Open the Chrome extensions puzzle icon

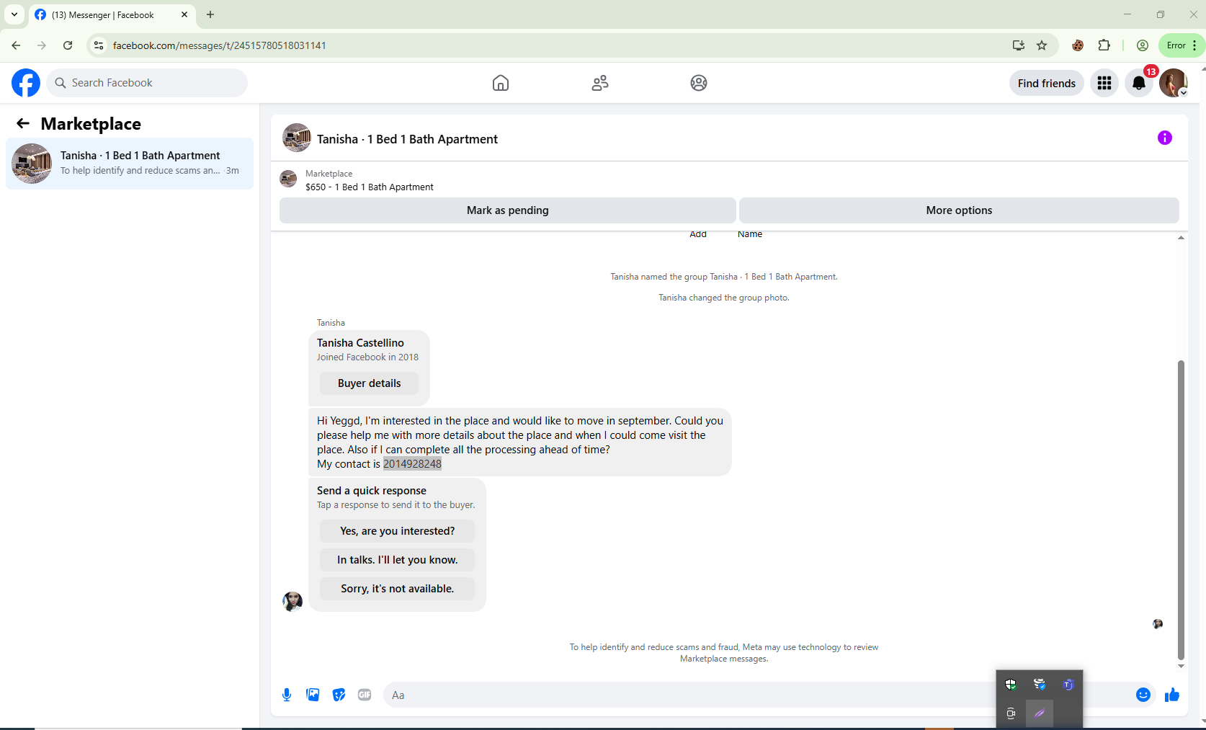point(1104,45)
